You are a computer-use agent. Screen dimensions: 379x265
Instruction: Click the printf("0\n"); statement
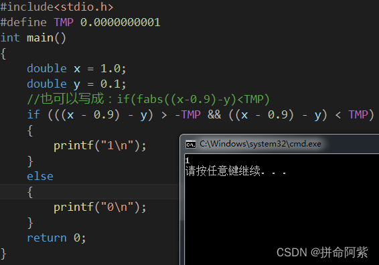100,207
